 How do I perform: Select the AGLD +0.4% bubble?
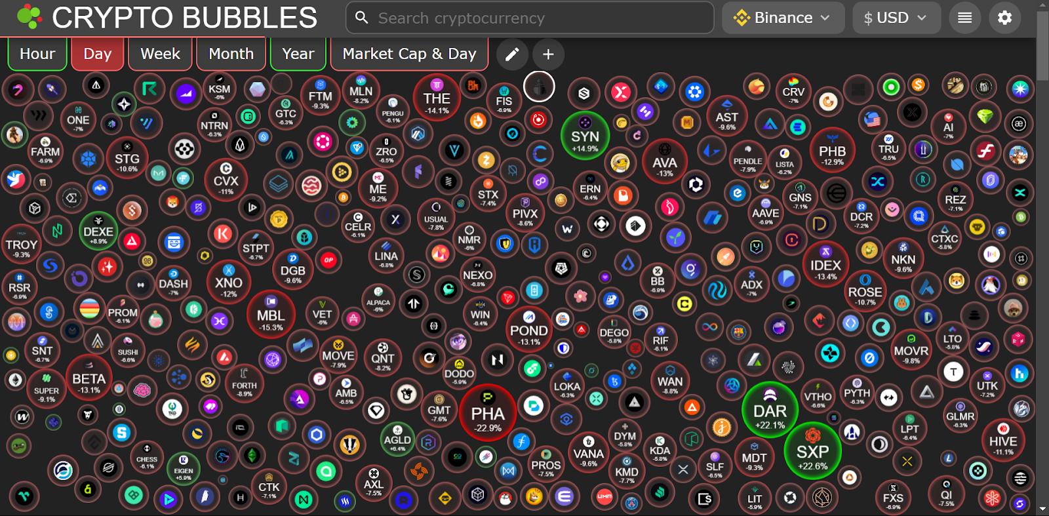coord(397,439)
